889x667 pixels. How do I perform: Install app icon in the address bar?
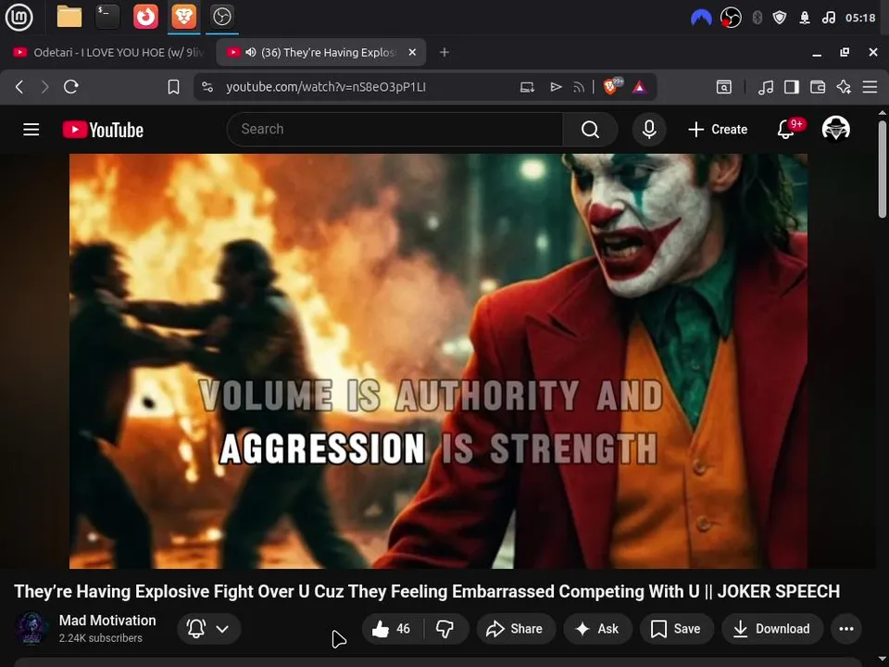(527, 87)
